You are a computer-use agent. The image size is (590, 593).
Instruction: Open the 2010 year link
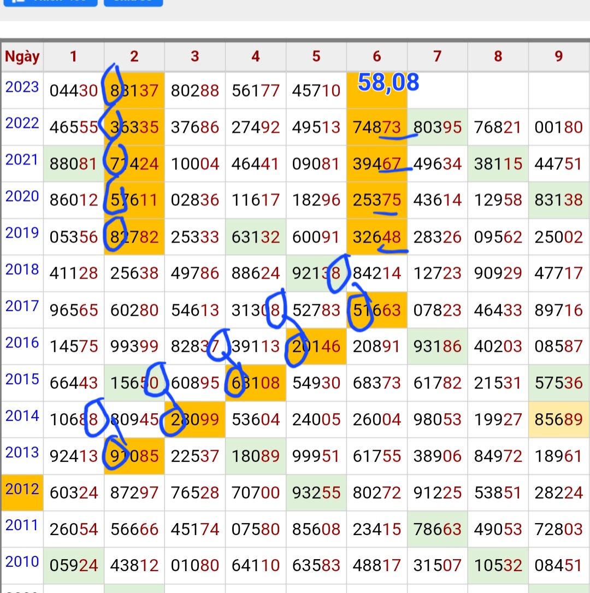pos(22,562)
